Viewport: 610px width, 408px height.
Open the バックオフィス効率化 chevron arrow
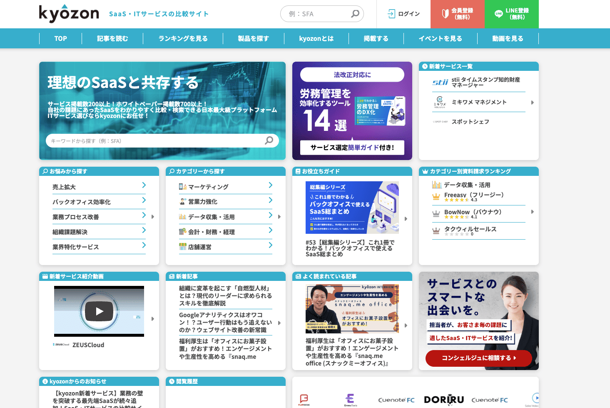click(144, 200)
